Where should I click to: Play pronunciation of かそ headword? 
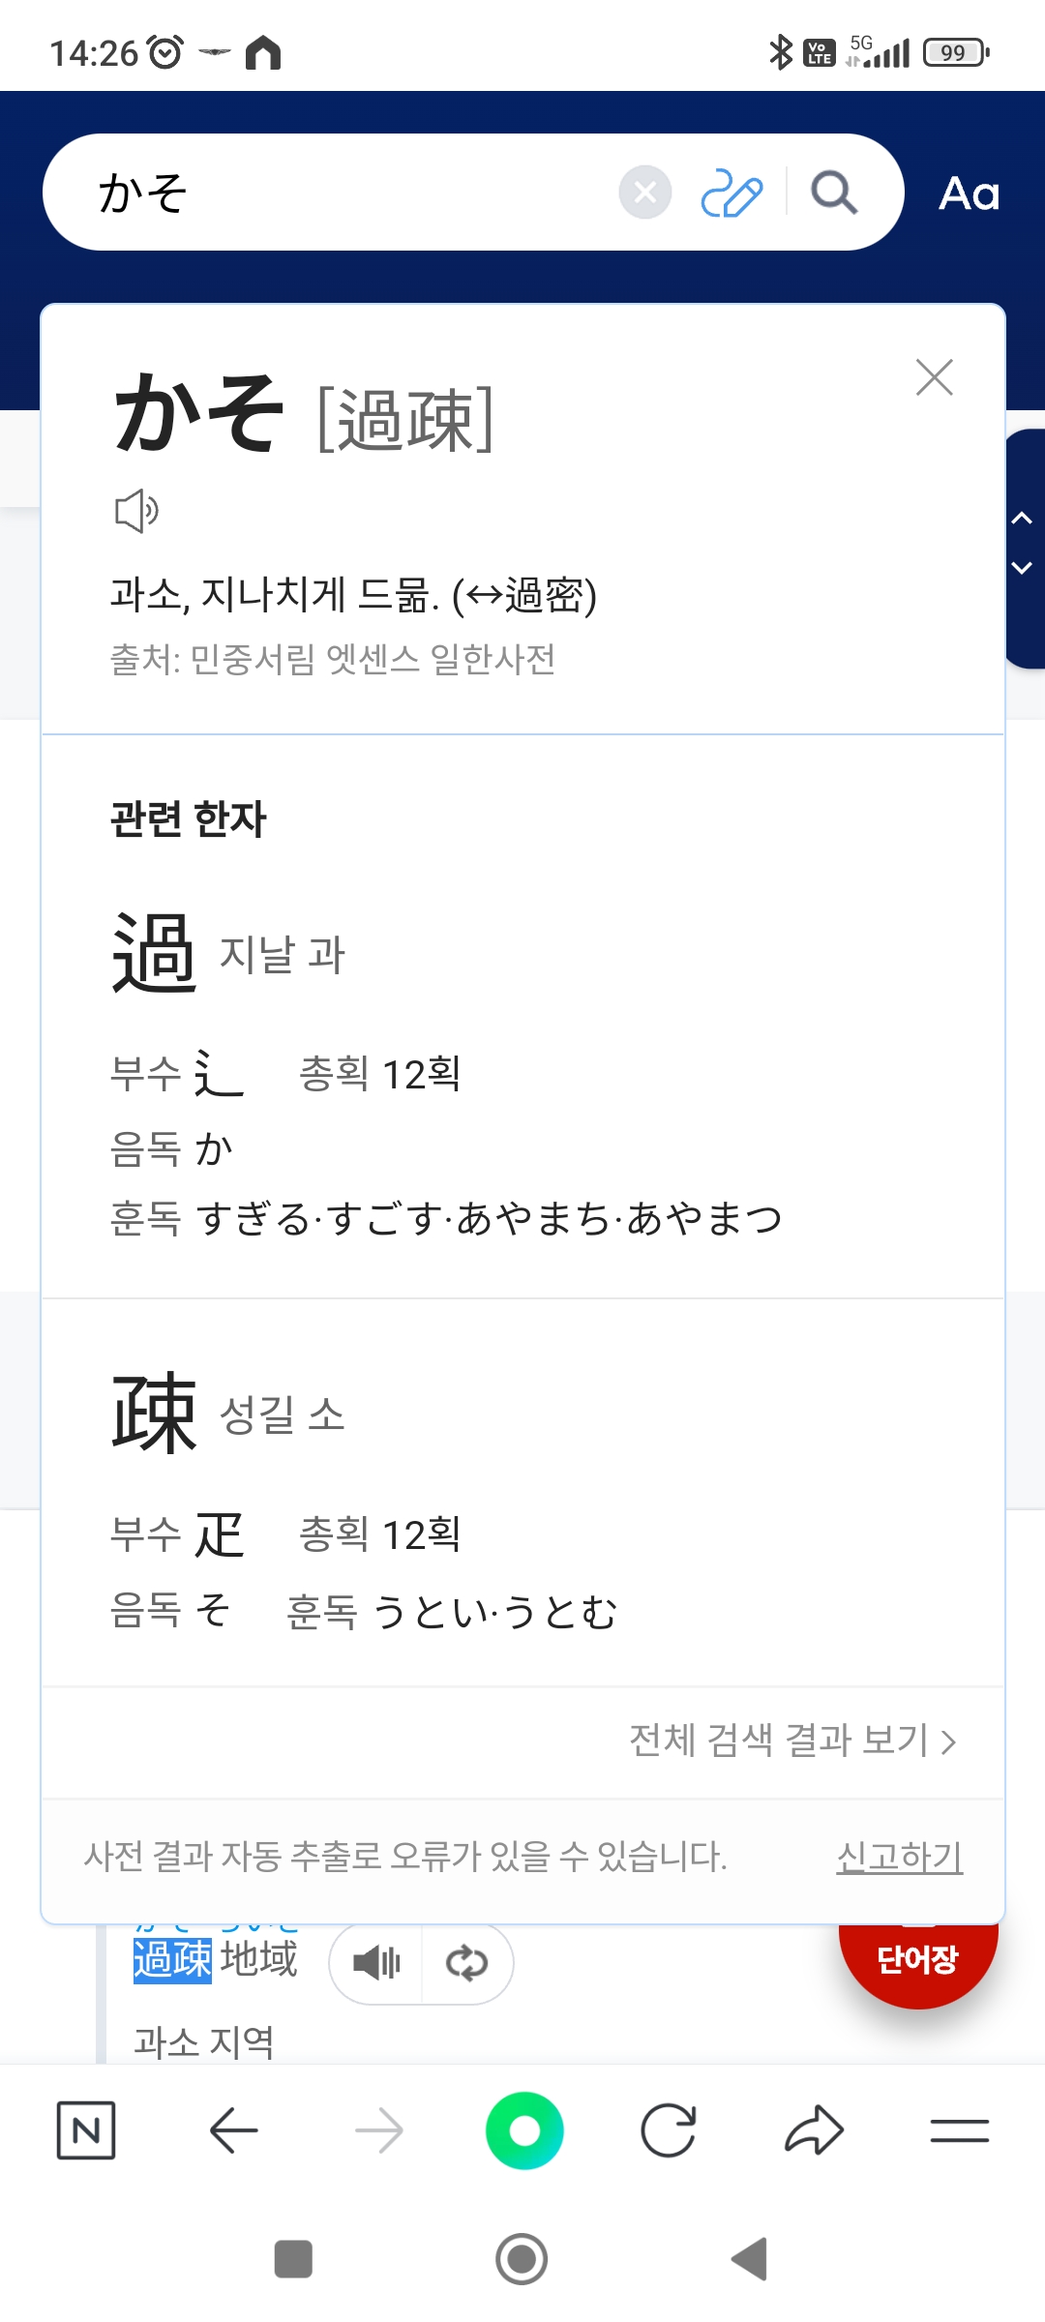click(136, 511)
